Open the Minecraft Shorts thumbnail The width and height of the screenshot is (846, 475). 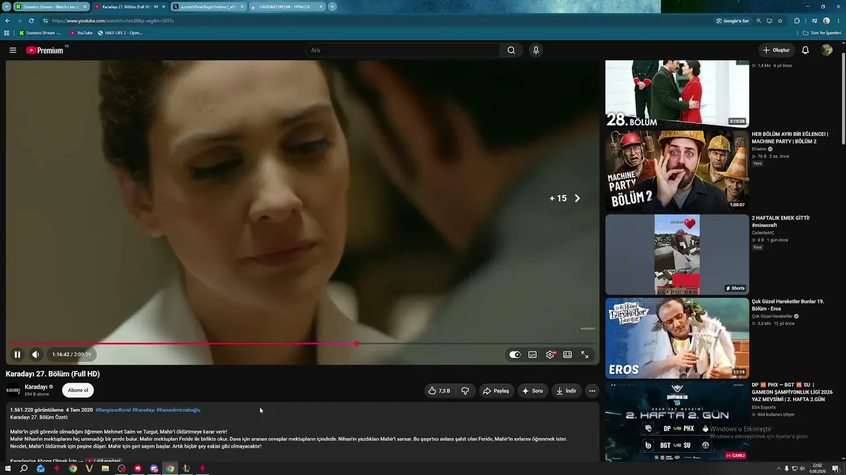point(677,254)
